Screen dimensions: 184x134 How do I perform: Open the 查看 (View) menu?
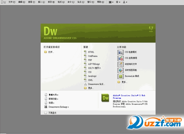pos(31,2)
